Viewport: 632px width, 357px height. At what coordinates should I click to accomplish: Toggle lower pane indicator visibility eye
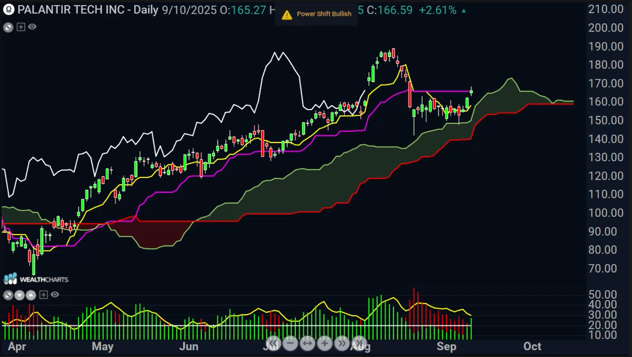click(x=55, y=295)
